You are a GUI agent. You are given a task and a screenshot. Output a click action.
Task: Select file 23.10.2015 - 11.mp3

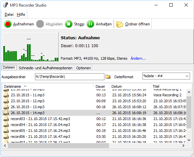27,95
